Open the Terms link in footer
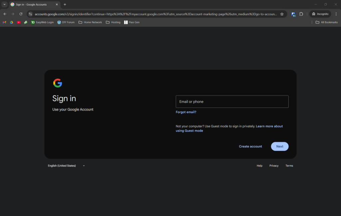The width and height of the screenshot is (341, 216). 289,166
